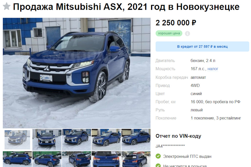Select last bottom-row thumbnail
This screenshot has width=251, height=167.
[x=136, y=159]
